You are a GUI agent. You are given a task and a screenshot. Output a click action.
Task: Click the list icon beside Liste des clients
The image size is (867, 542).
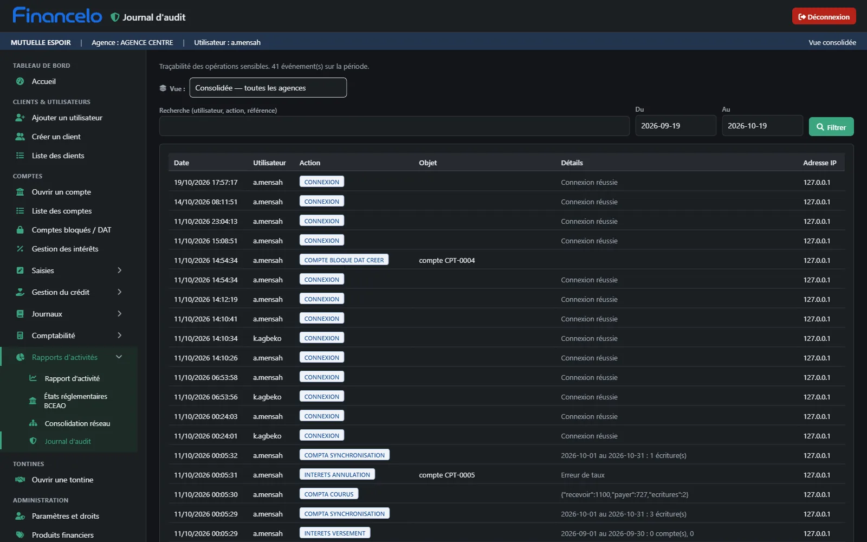pos(20,156)
